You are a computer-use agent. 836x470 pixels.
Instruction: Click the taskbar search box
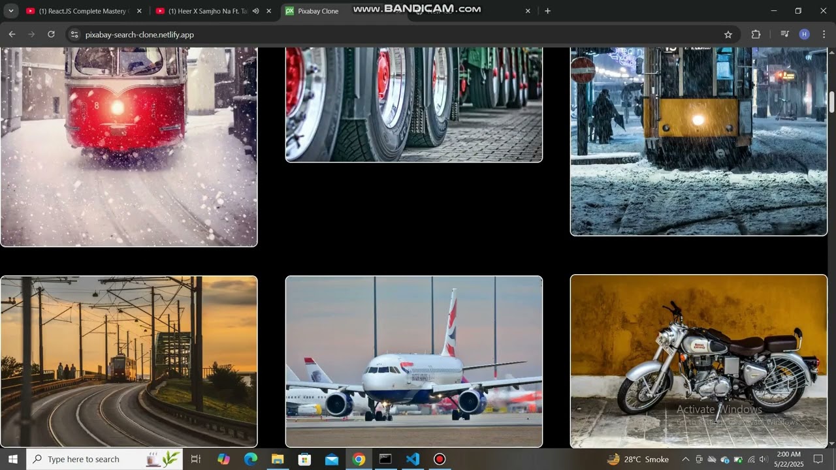click(104, 459)
